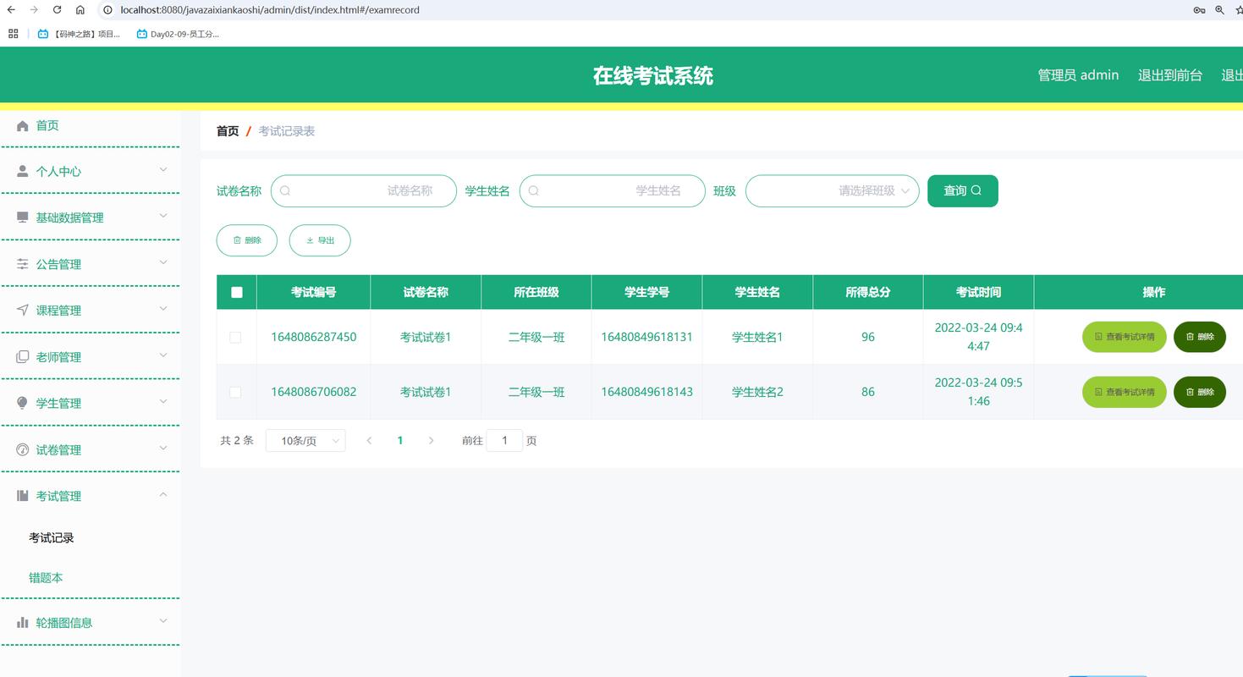Open the 请选择班级 class dropdown
The height and width of the screenshot is (677, 1243).
831,190
